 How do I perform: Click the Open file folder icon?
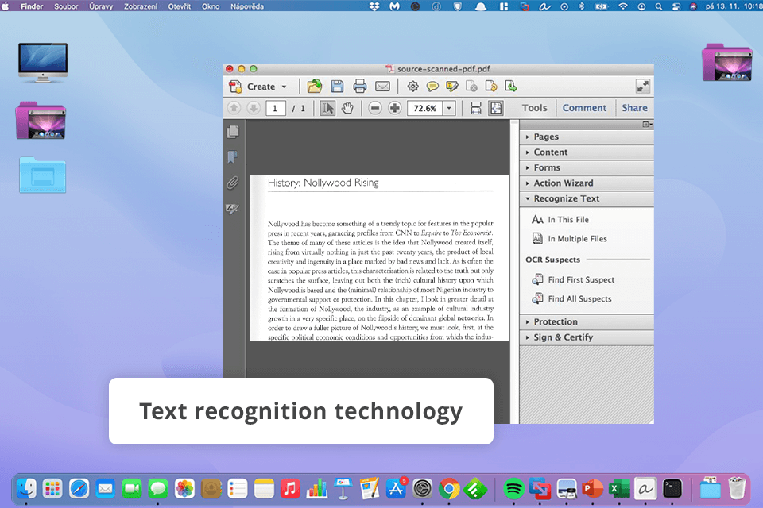tap(315, 87)
